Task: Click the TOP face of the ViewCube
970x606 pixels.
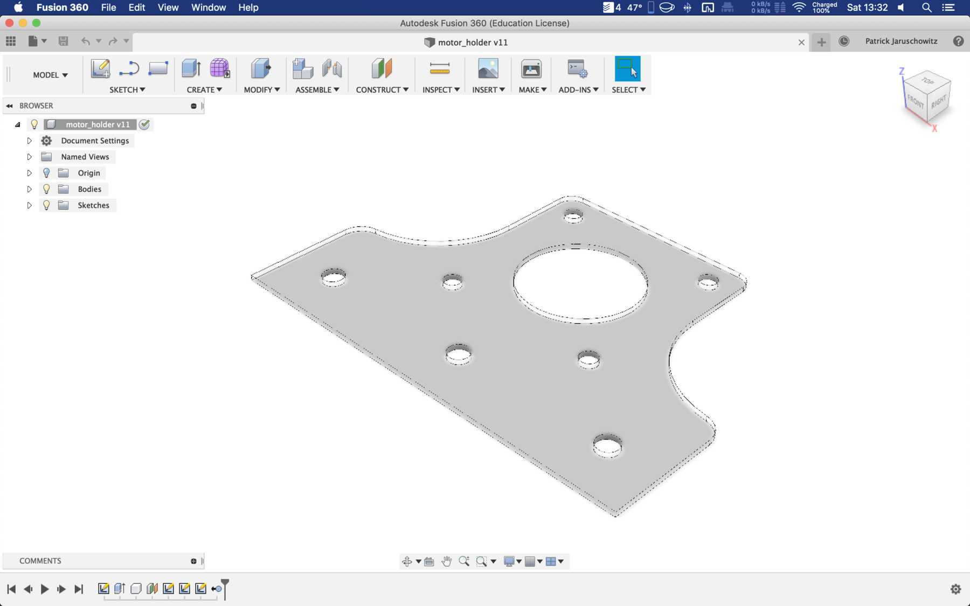Action: pyautogui.click(x=927, y=81)
